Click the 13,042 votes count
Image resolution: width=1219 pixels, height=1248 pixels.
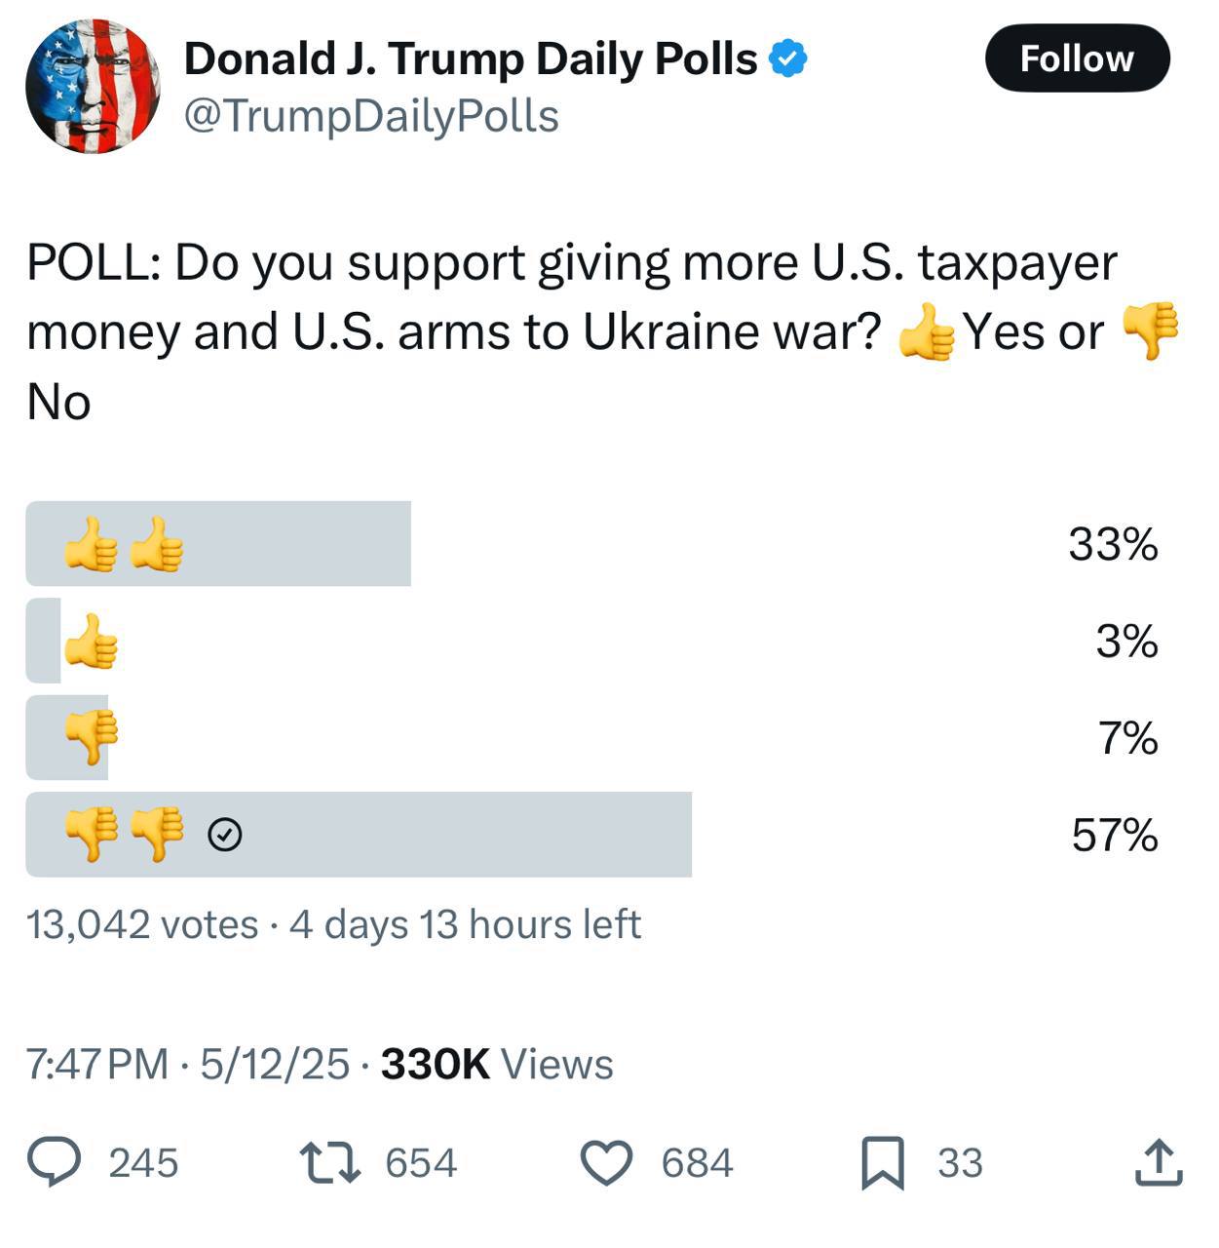click(x=142, y=924)
